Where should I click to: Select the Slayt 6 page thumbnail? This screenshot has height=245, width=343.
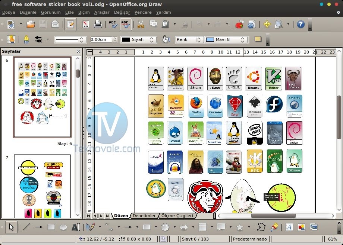point(43,97)
